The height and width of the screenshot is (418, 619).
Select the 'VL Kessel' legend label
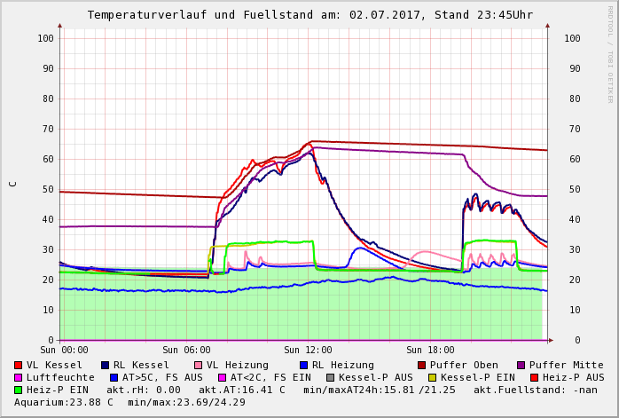(x=54, y=365)
